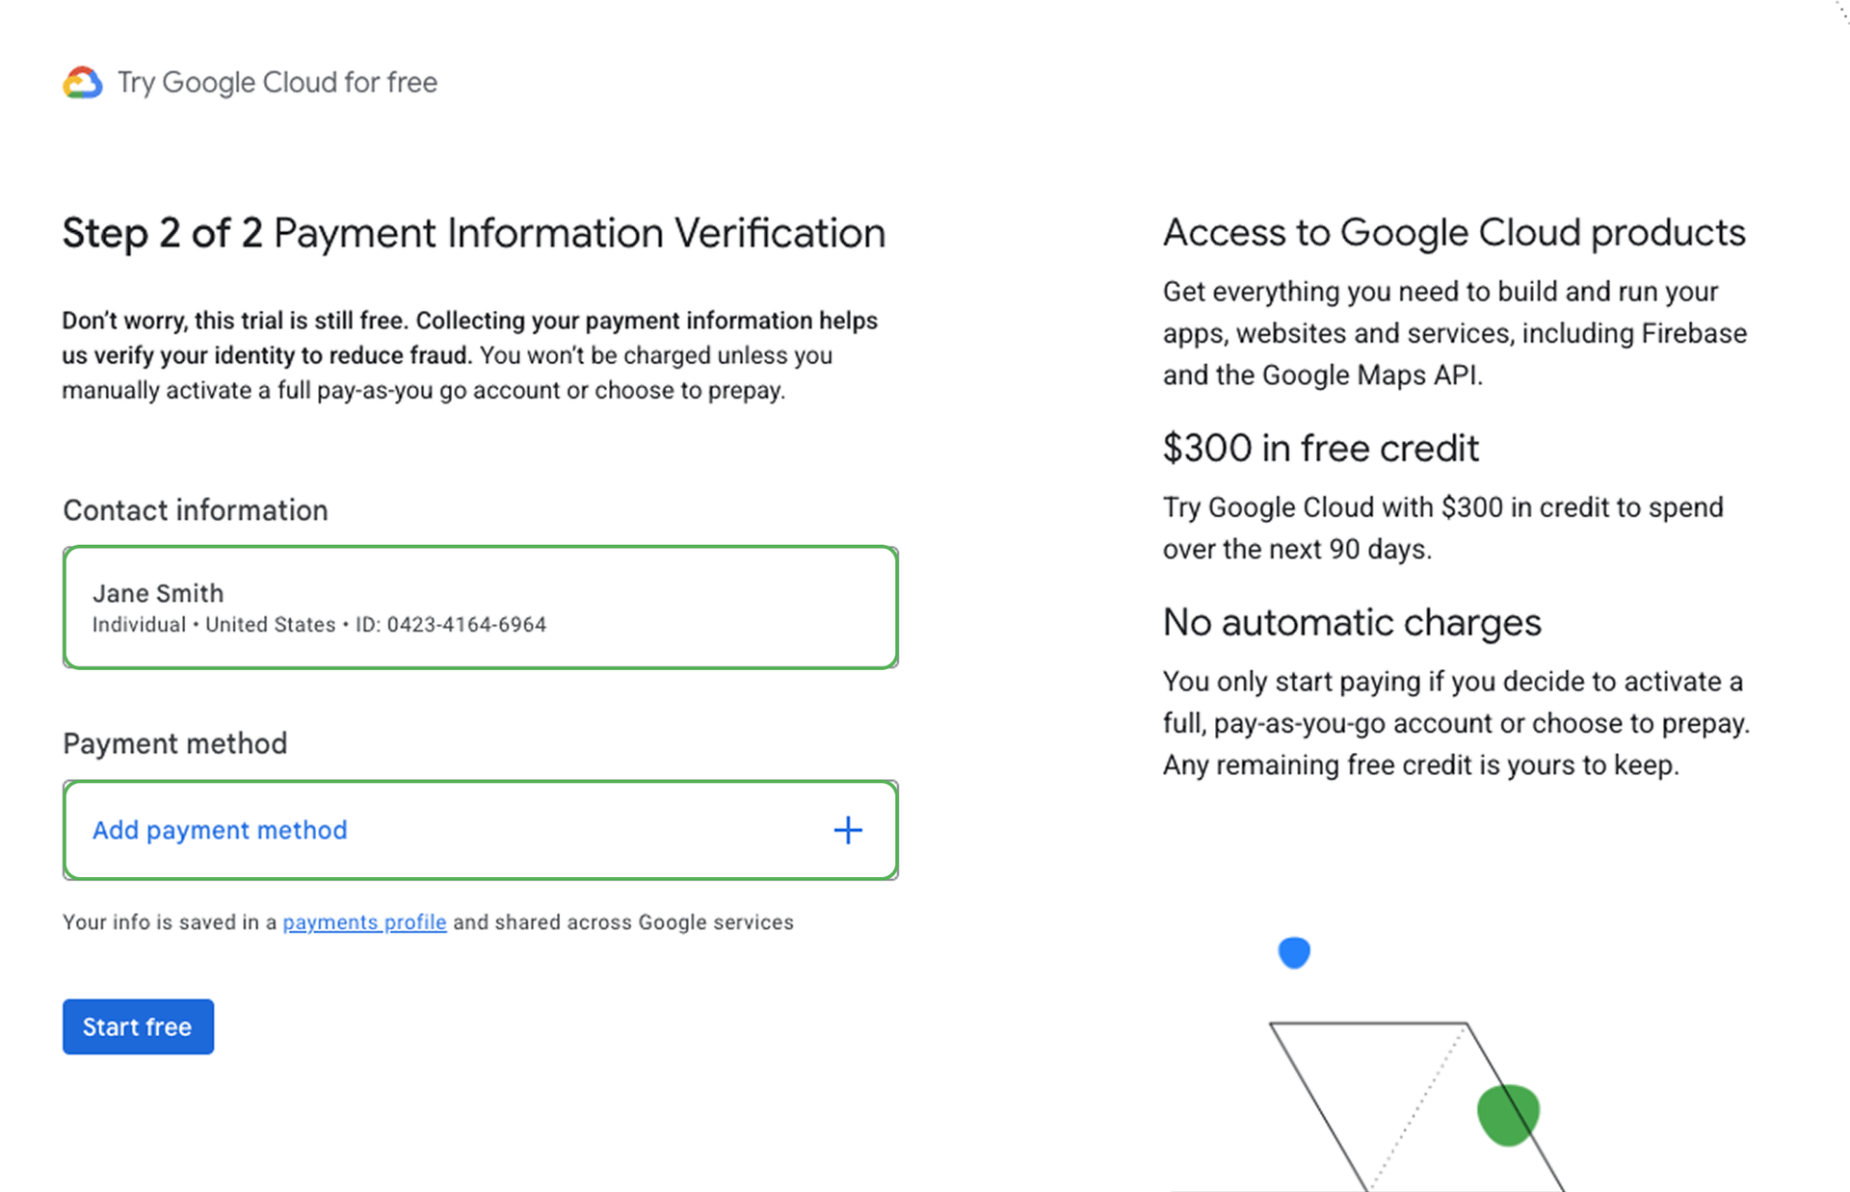Open the Jane Smith contact card

tap(480, 608)
